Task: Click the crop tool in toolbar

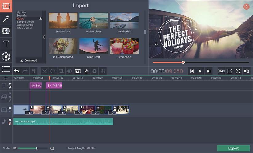Action: tap(61, 71)
